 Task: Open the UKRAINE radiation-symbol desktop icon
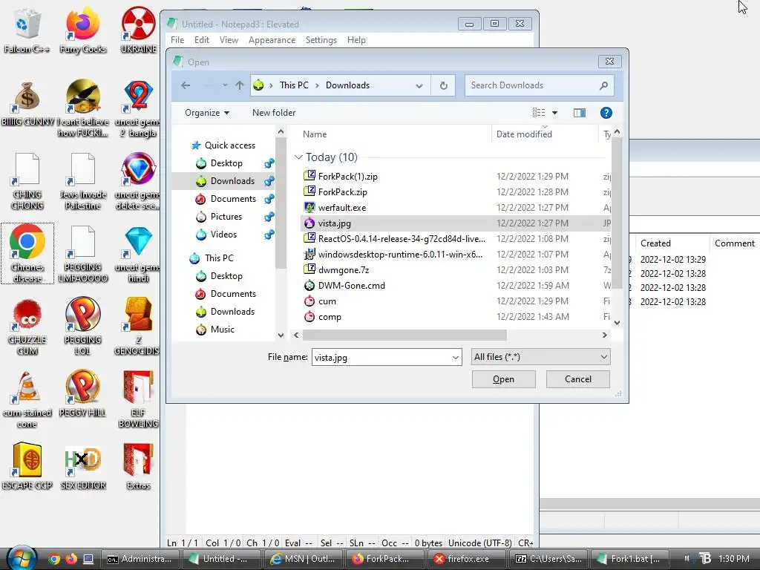139,30
